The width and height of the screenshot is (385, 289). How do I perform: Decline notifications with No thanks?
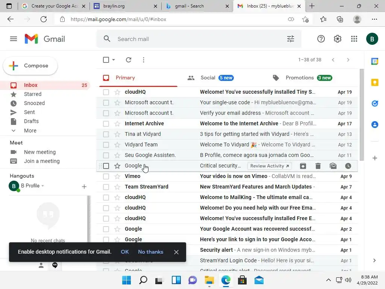click(x=150, y=252)
